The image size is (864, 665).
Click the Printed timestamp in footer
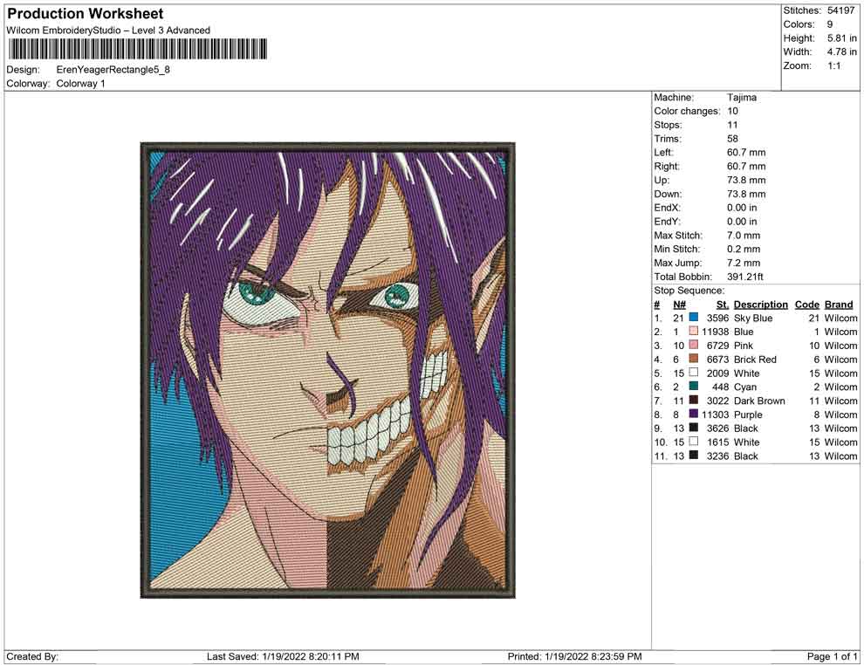[574, 656]
